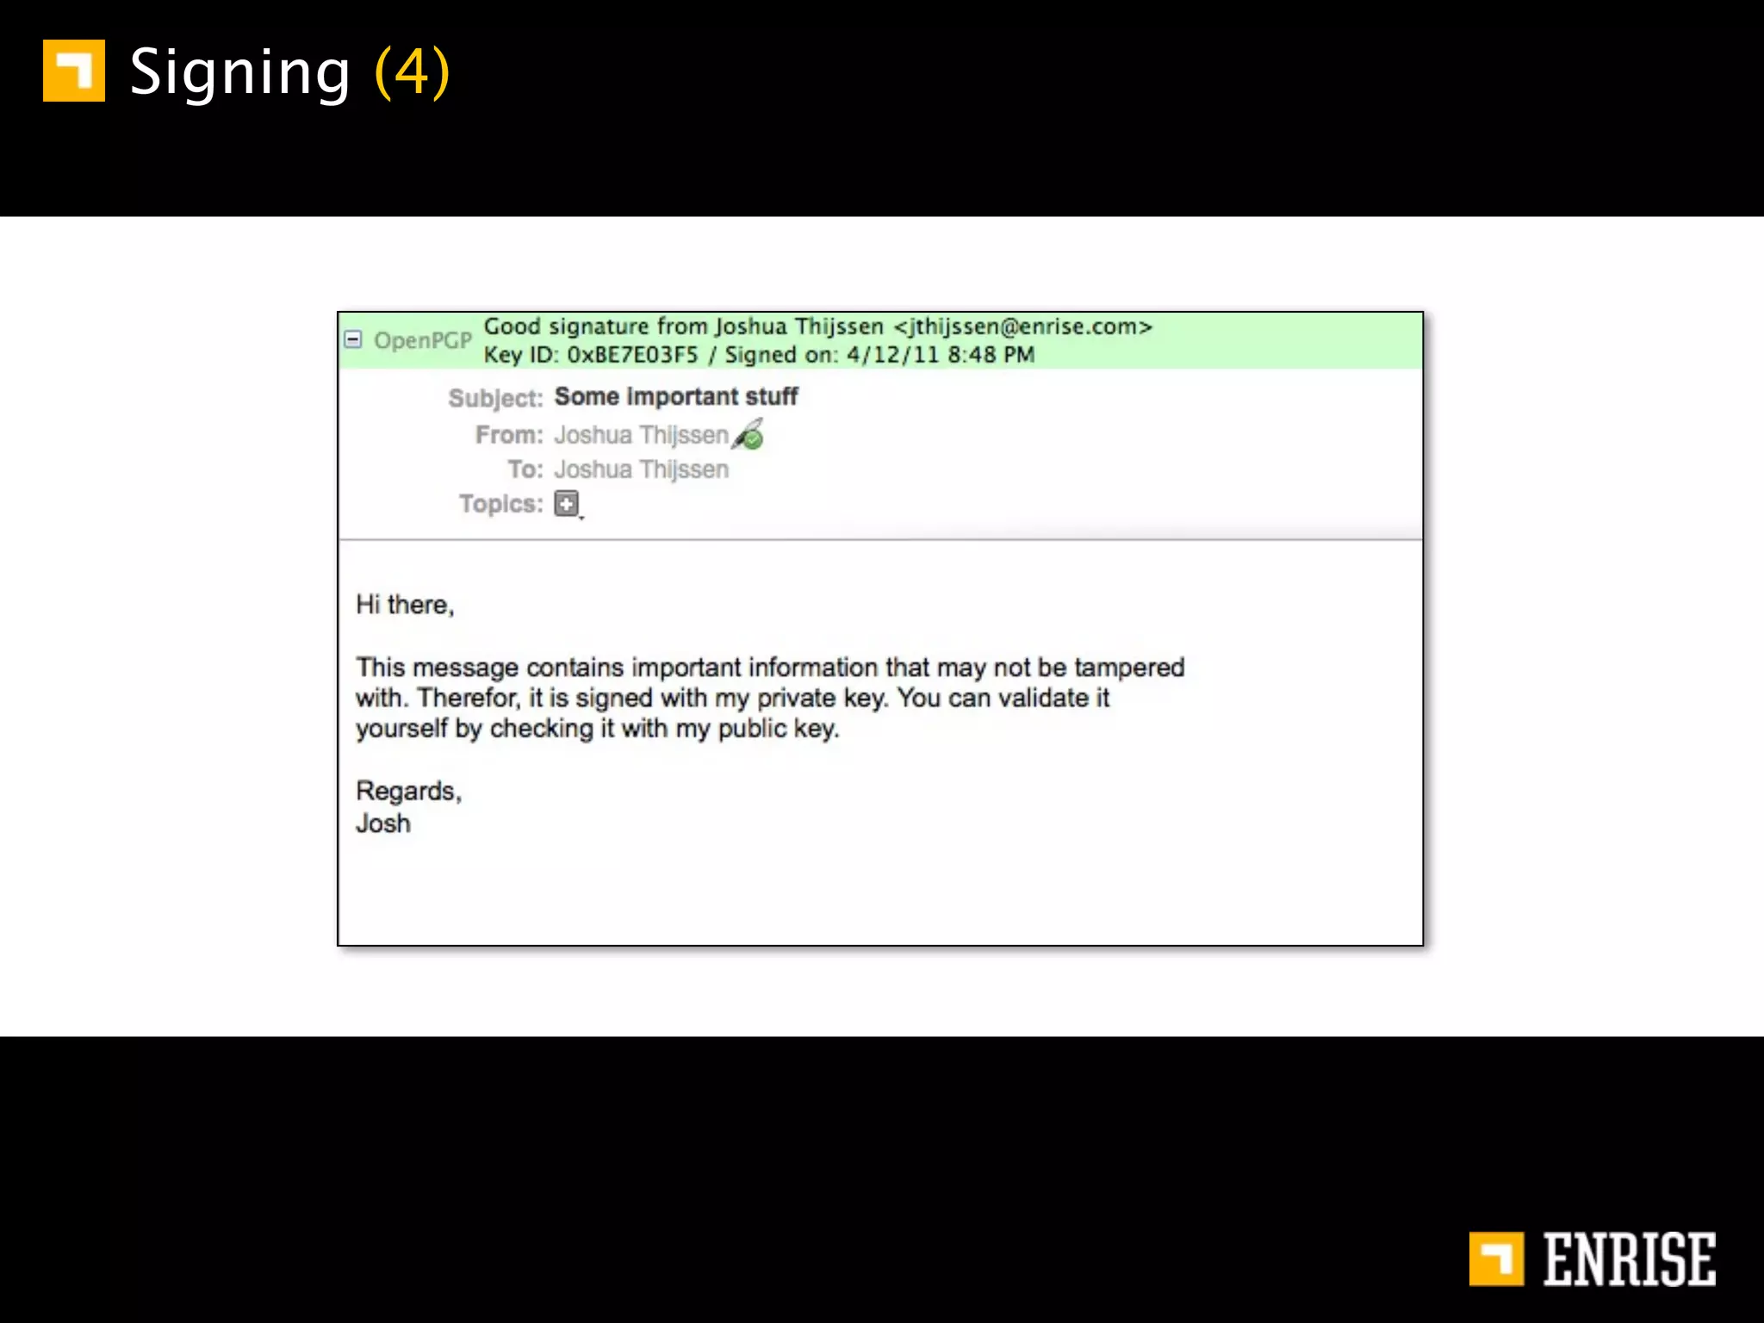The height and width of the screenshot is (1323, 1764).
Task: Click the Signing (4) slide title
Action: click(289, 72)
